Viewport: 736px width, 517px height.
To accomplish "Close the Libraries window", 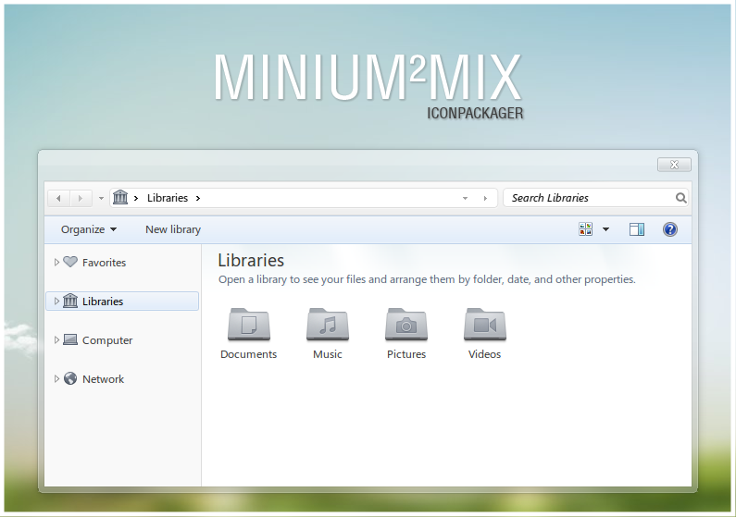I will point(675,165).
